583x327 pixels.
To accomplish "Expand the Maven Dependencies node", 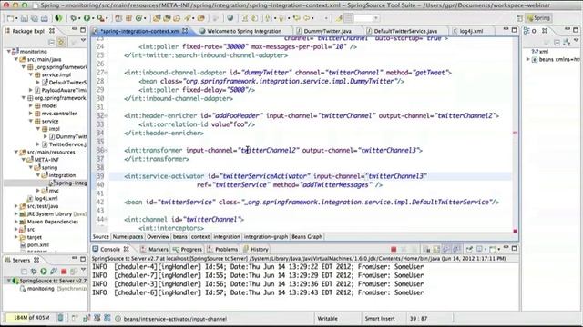I will (16, 222).
